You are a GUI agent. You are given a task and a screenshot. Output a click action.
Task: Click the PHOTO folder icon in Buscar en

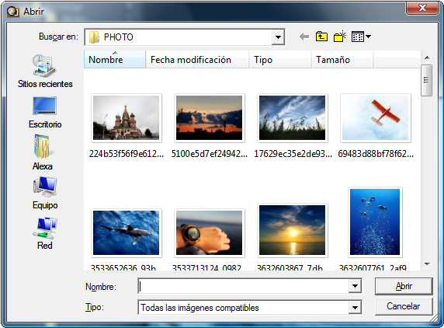click(x=94, y=37)
